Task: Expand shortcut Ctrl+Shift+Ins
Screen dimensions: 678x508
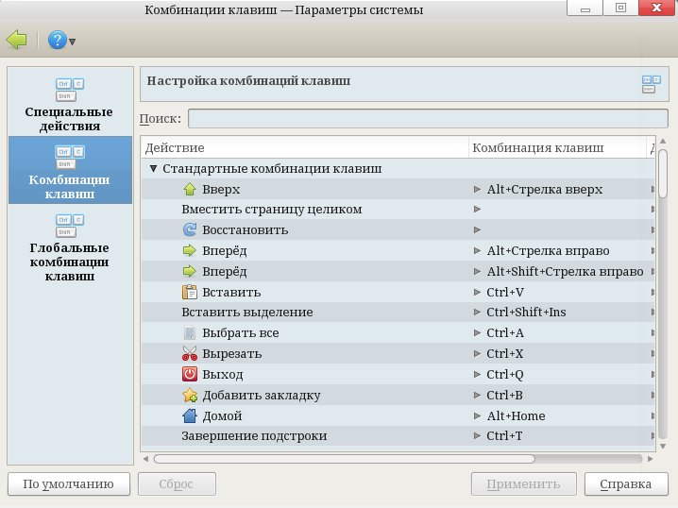Action: (477, 312)
